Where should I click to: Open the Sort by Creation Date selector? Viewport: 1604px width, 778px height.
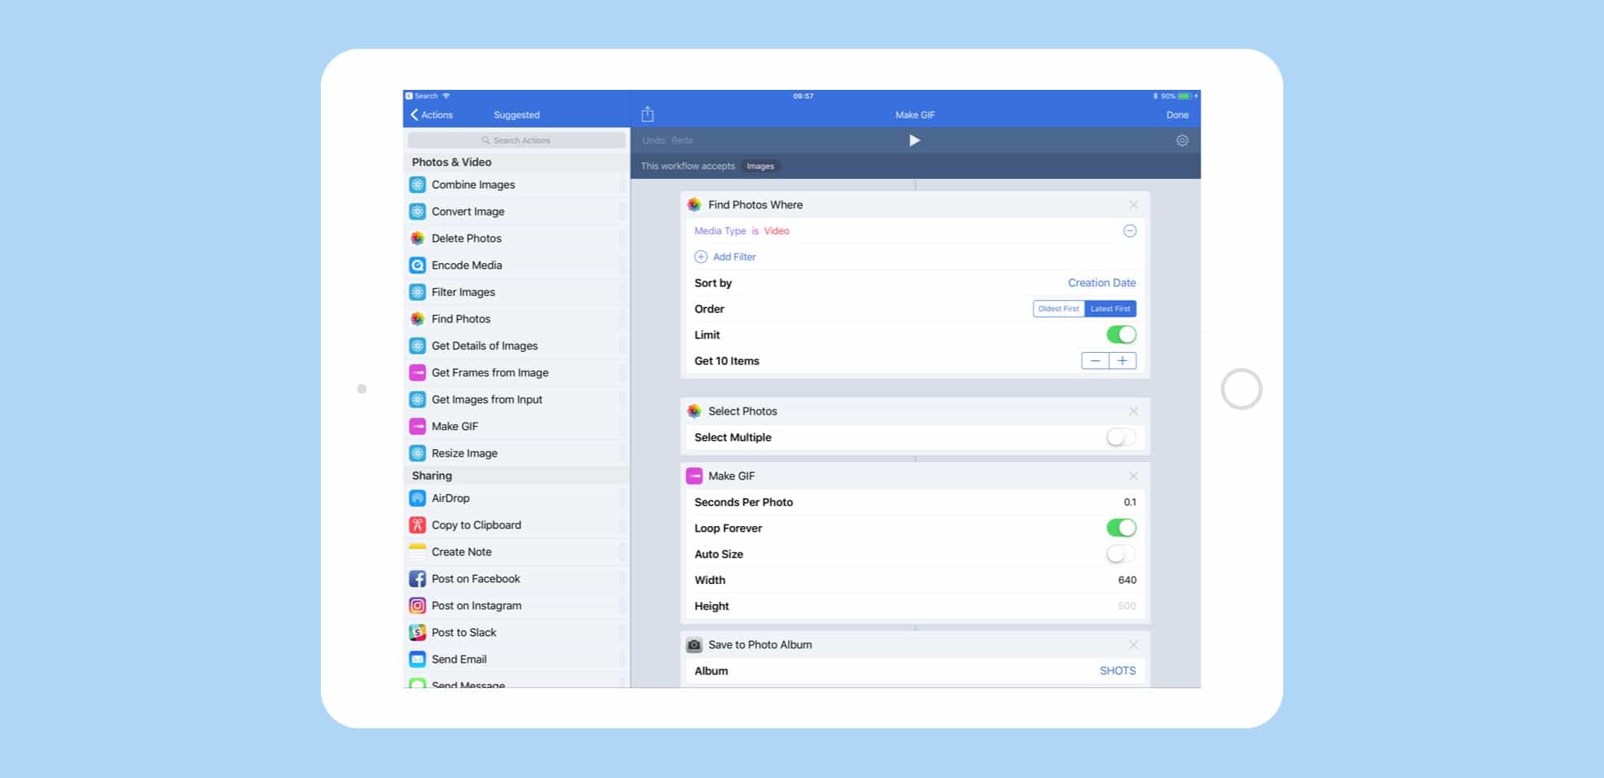[x=1101, y=283]
